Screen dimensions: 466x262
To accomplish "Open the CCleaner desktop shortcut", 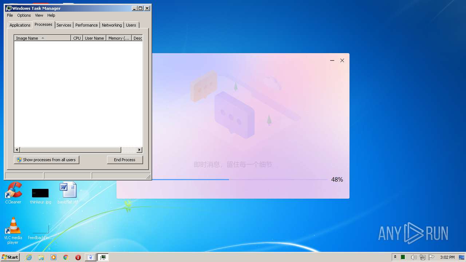I will click(x=13, y=193).
